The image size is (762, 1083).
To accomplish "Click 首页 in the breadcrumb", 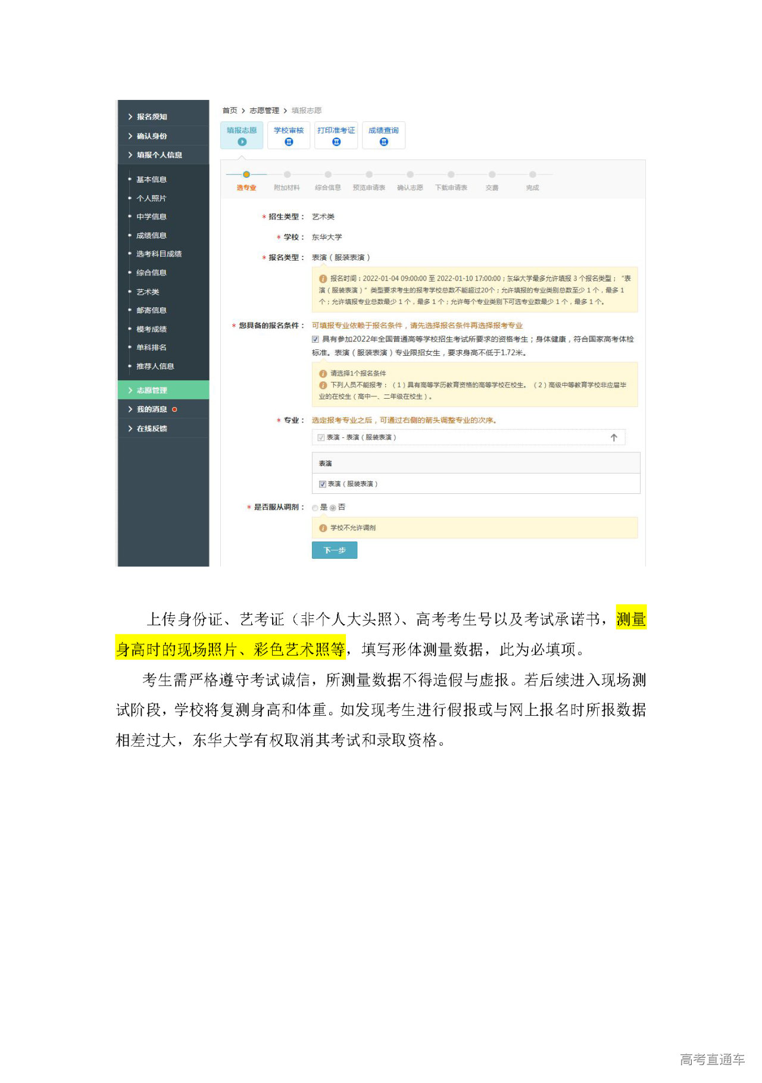I will (230, 111).
